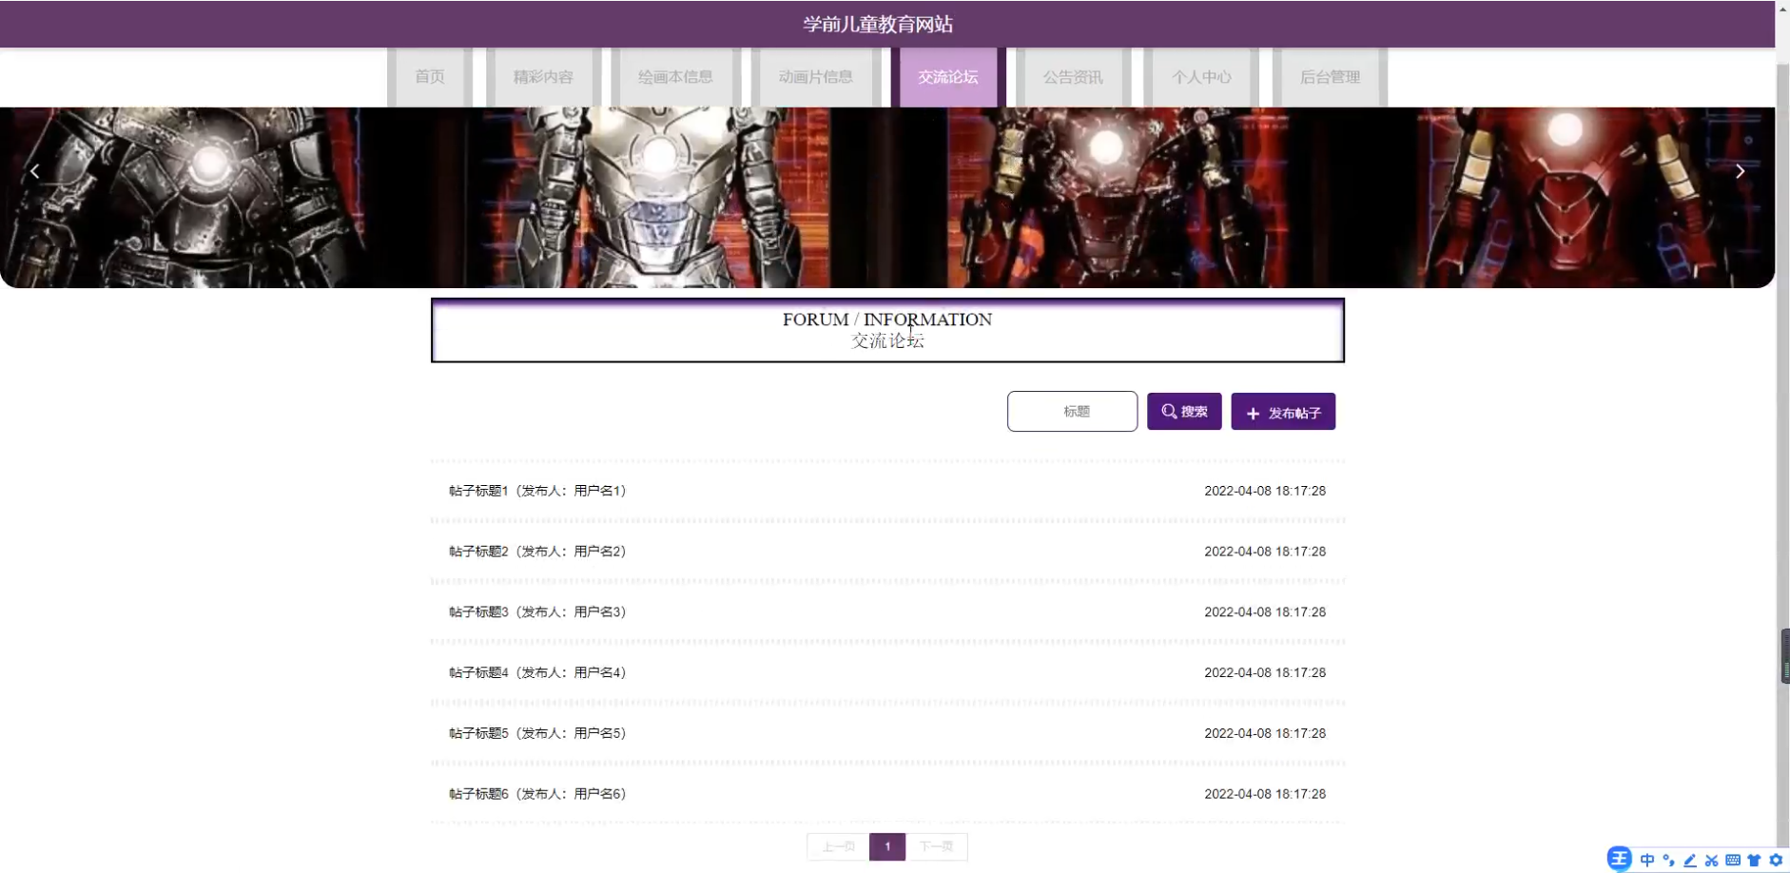The width and height of the screenshot is (1790, 873).
Task: Open post 帖子标题4（发布人：用户名4）
Action: coord(537,672)
